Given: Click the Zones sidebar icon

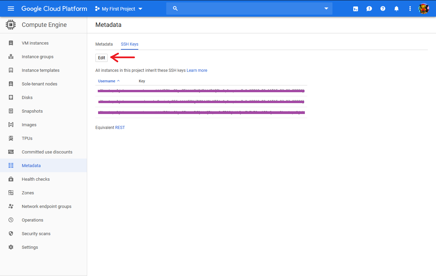Looking at the screenshot, I should coord(11,193).
